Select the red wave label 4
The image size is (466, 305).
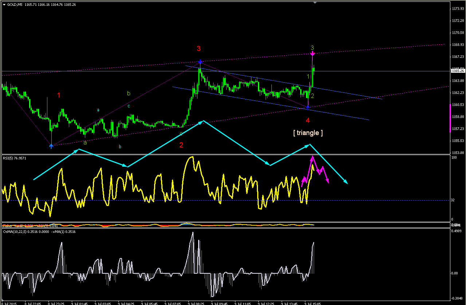(308, 120)
